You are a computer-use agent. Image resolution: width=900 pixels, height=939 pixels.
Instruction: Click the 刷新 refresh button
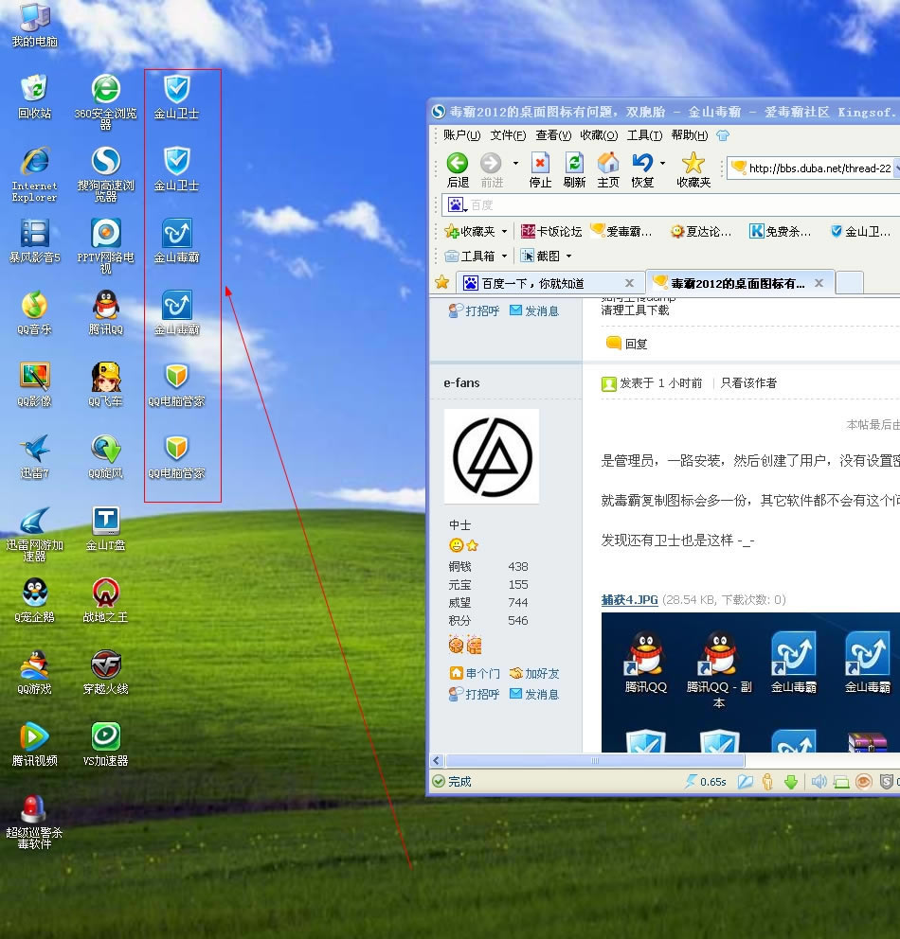coord(574,170)
